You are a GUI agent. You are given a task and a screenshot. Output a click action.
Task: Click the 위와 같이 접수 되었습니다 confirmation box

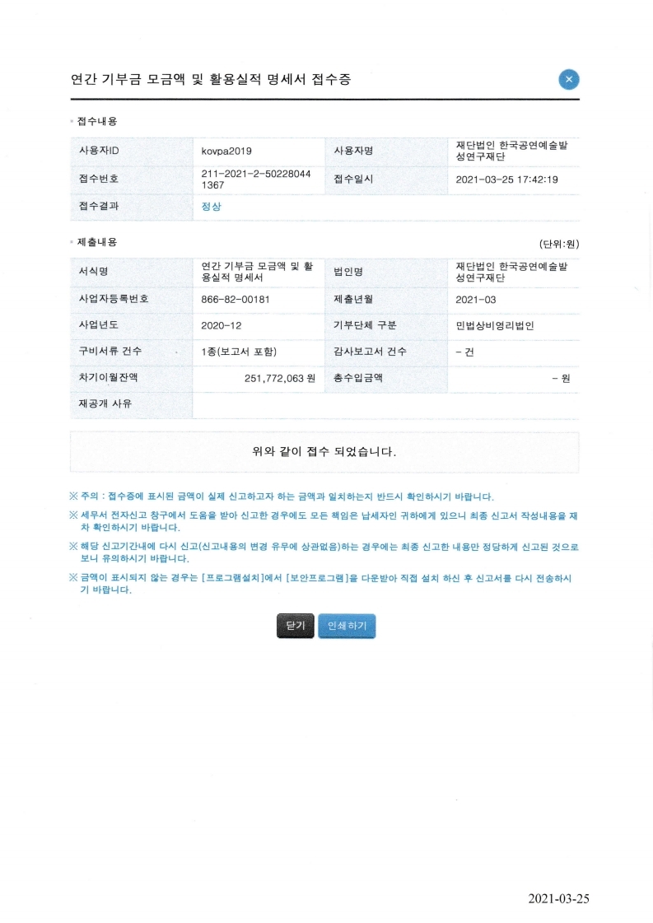click(x=324, y=452)
